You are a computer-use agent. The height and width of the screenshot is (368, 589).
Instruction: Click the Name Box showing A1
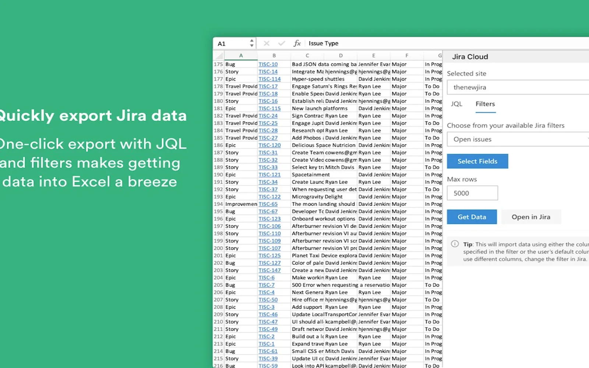231,43
